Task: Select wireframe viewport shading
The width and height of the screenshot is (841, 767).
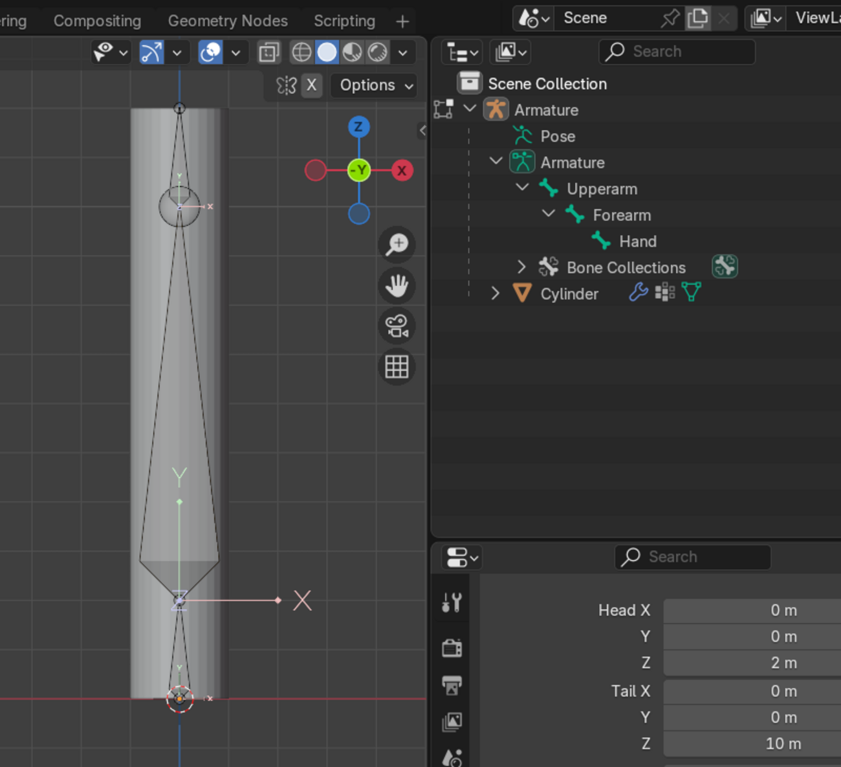Action: [x=301, y=52]
